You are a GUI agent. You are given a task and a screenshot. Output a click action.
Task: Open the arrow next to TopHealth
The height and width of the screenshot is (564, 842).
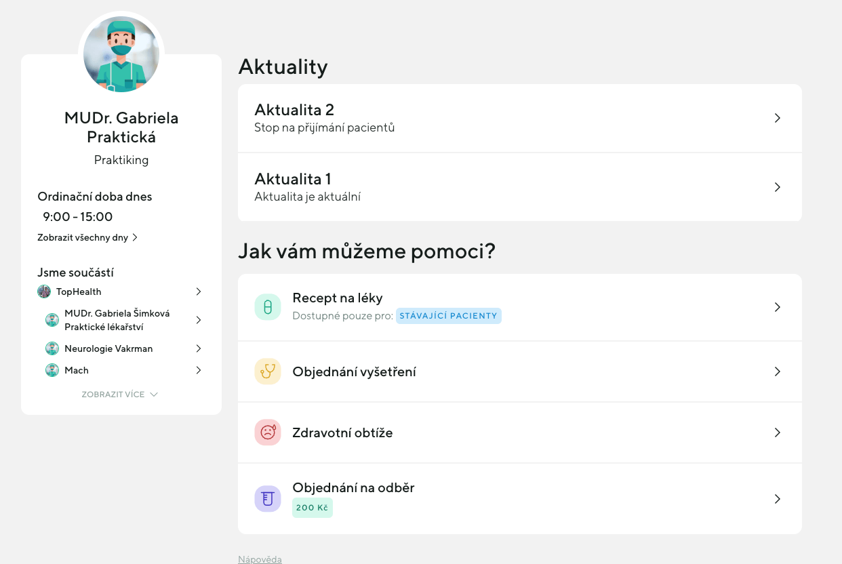click(x=199, y=291)
